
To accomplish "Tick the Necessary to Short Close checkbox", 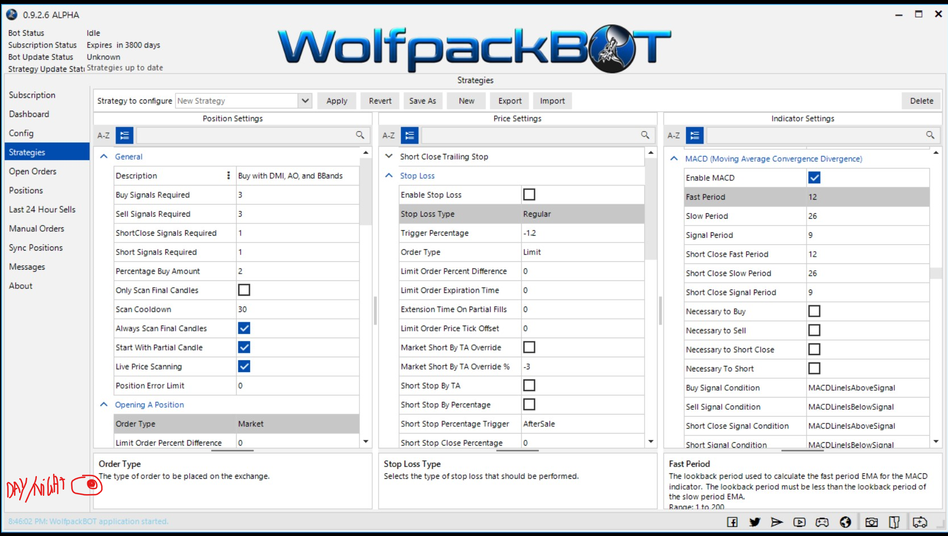I will point(814,349).
